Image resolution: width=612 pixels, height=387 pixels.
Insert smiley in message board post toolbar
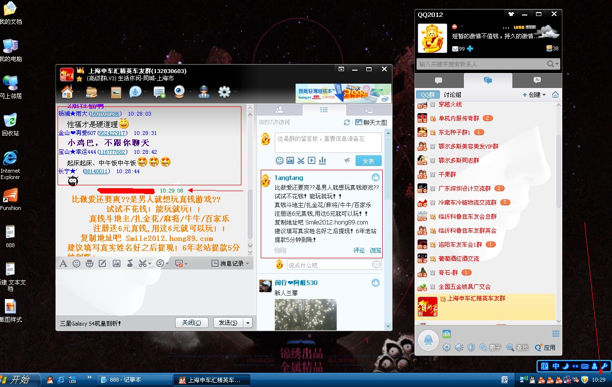click(x=279, y=161)
